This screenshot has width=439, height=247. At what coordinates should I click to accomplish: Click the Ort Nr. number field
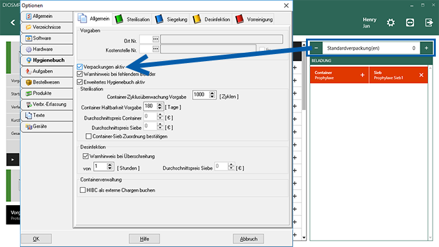tap(146, 39)
